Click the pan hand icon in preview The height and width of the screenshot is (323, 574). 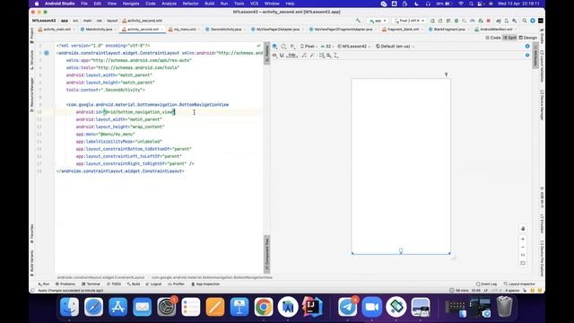point(523,229)
